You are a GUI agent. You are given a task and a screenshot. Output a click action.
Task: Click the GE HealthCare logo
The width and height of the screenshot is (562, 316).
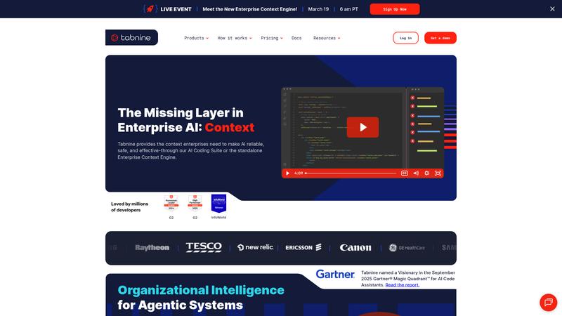click(407, 248)
